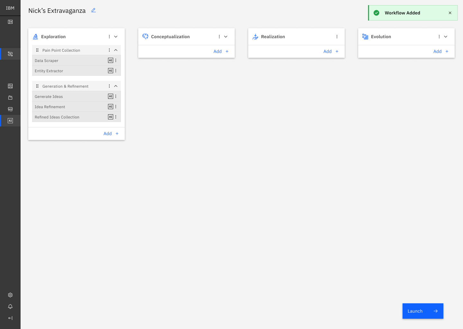463x329 pixels.
Task: Open the kebab menu on Entity Extractor
Action: 116,71
